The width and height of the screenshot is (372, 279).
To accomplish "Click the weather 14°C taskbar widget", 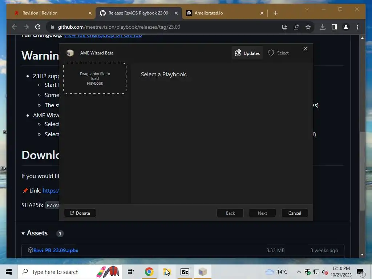I will 276,272.
